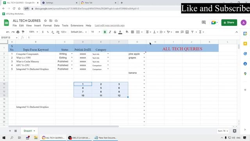Screen dimensions: 250x141
Task: Open the Google account avatar
Action: [244, 23]
